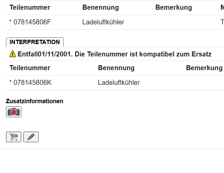Click Ladeluftkühler in the 078145806F row
Screen dimensions: 224x173
103,22
